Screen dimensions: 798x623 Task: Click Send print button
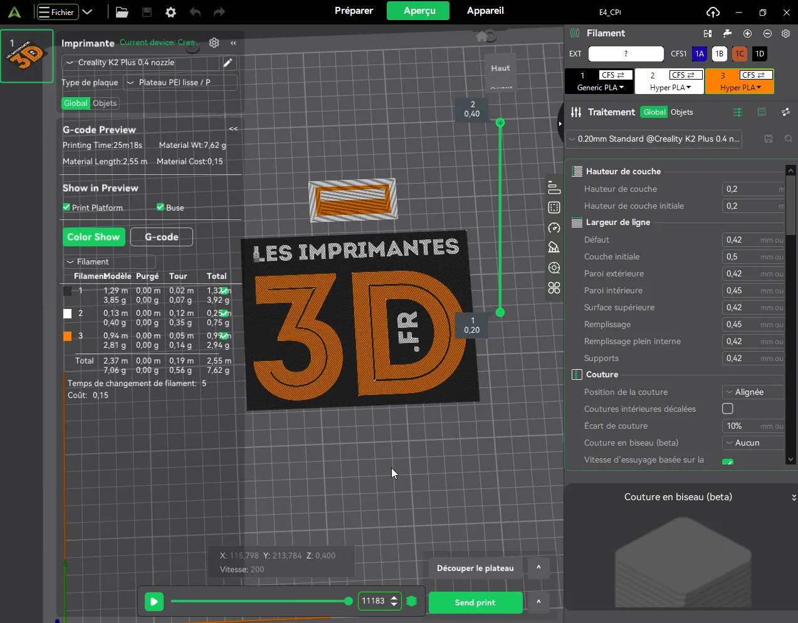pyautogui.click(x=475, y=602)
